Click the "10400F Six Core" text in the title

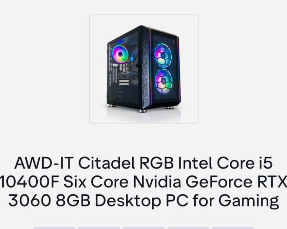[x=64, y=181]
